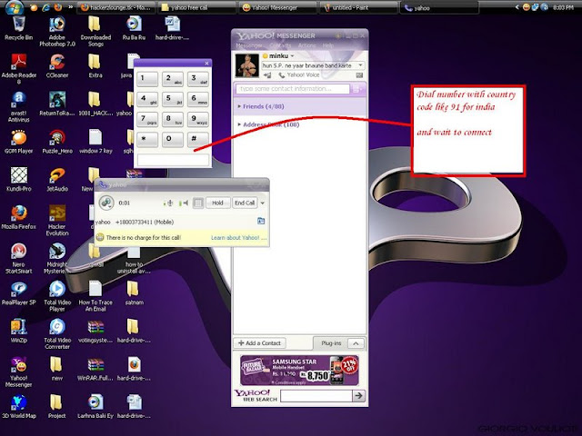
Task: Expand the status message combo box
Action: pyautogui.click(x=360, y=65)
